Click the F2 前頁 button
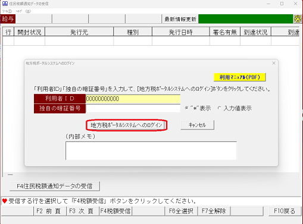303x224 pixels. click(50, 211)
